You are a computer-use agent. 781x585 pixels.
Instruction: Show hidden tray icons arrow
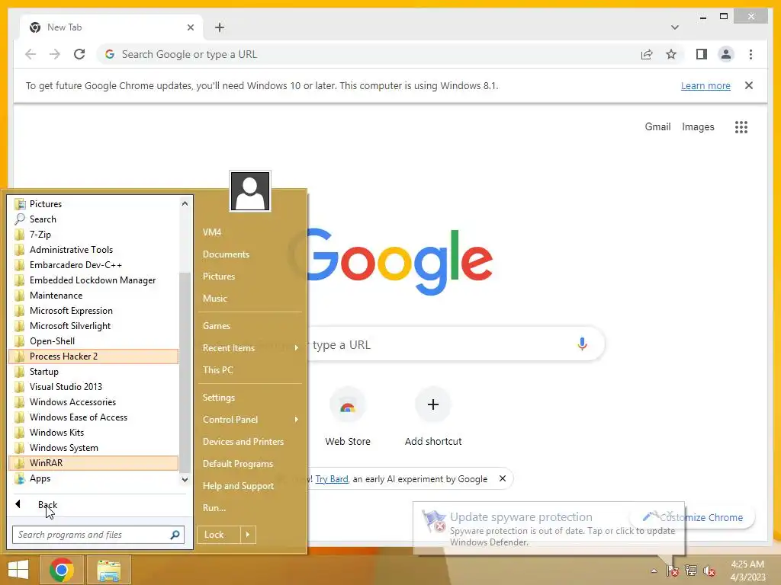654,571
